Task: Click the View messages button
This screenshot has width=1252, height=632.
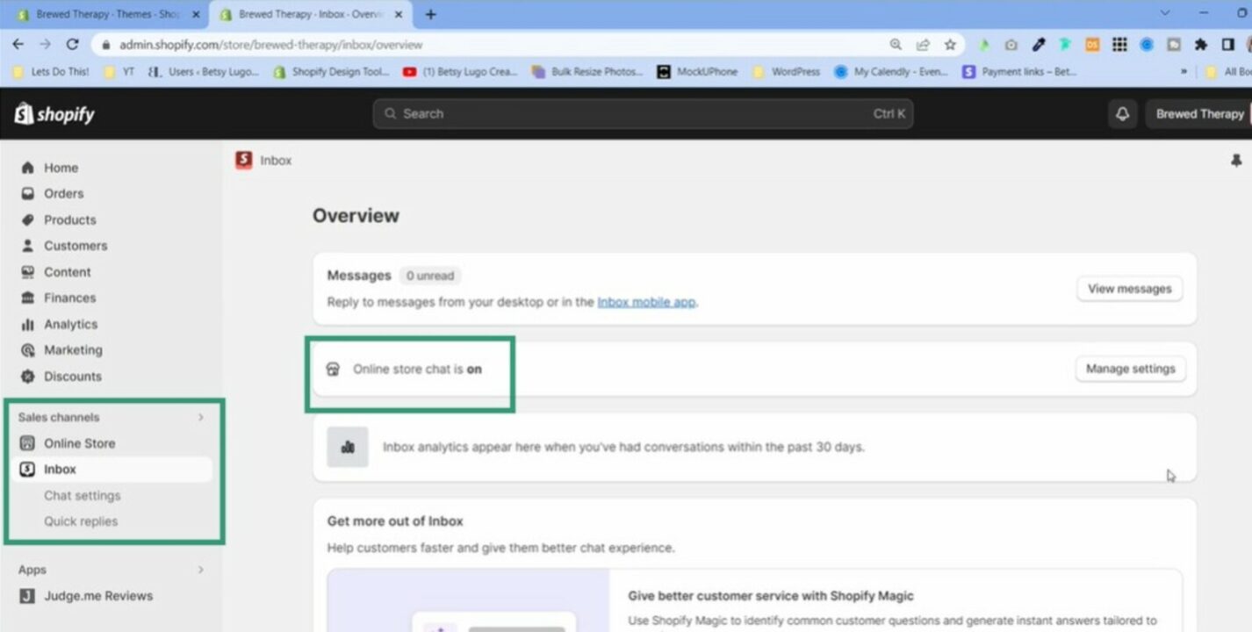Action: pos(1129,288)
